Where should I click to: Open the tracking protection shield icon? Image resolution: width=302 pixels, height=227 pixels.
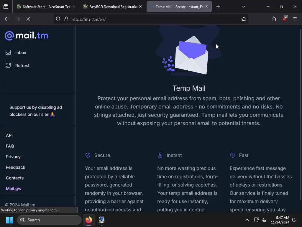(58, 19)
